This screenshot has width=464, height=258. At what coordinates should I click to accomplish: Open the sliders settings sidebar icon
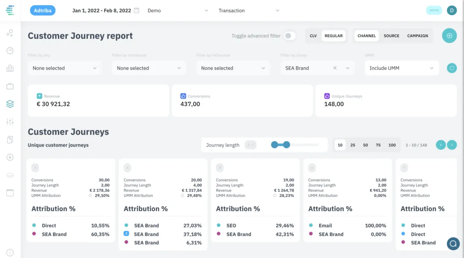coord(10,122)
